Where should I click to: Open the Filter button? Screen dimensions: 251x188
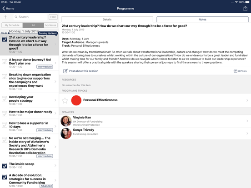coord(53,17)
